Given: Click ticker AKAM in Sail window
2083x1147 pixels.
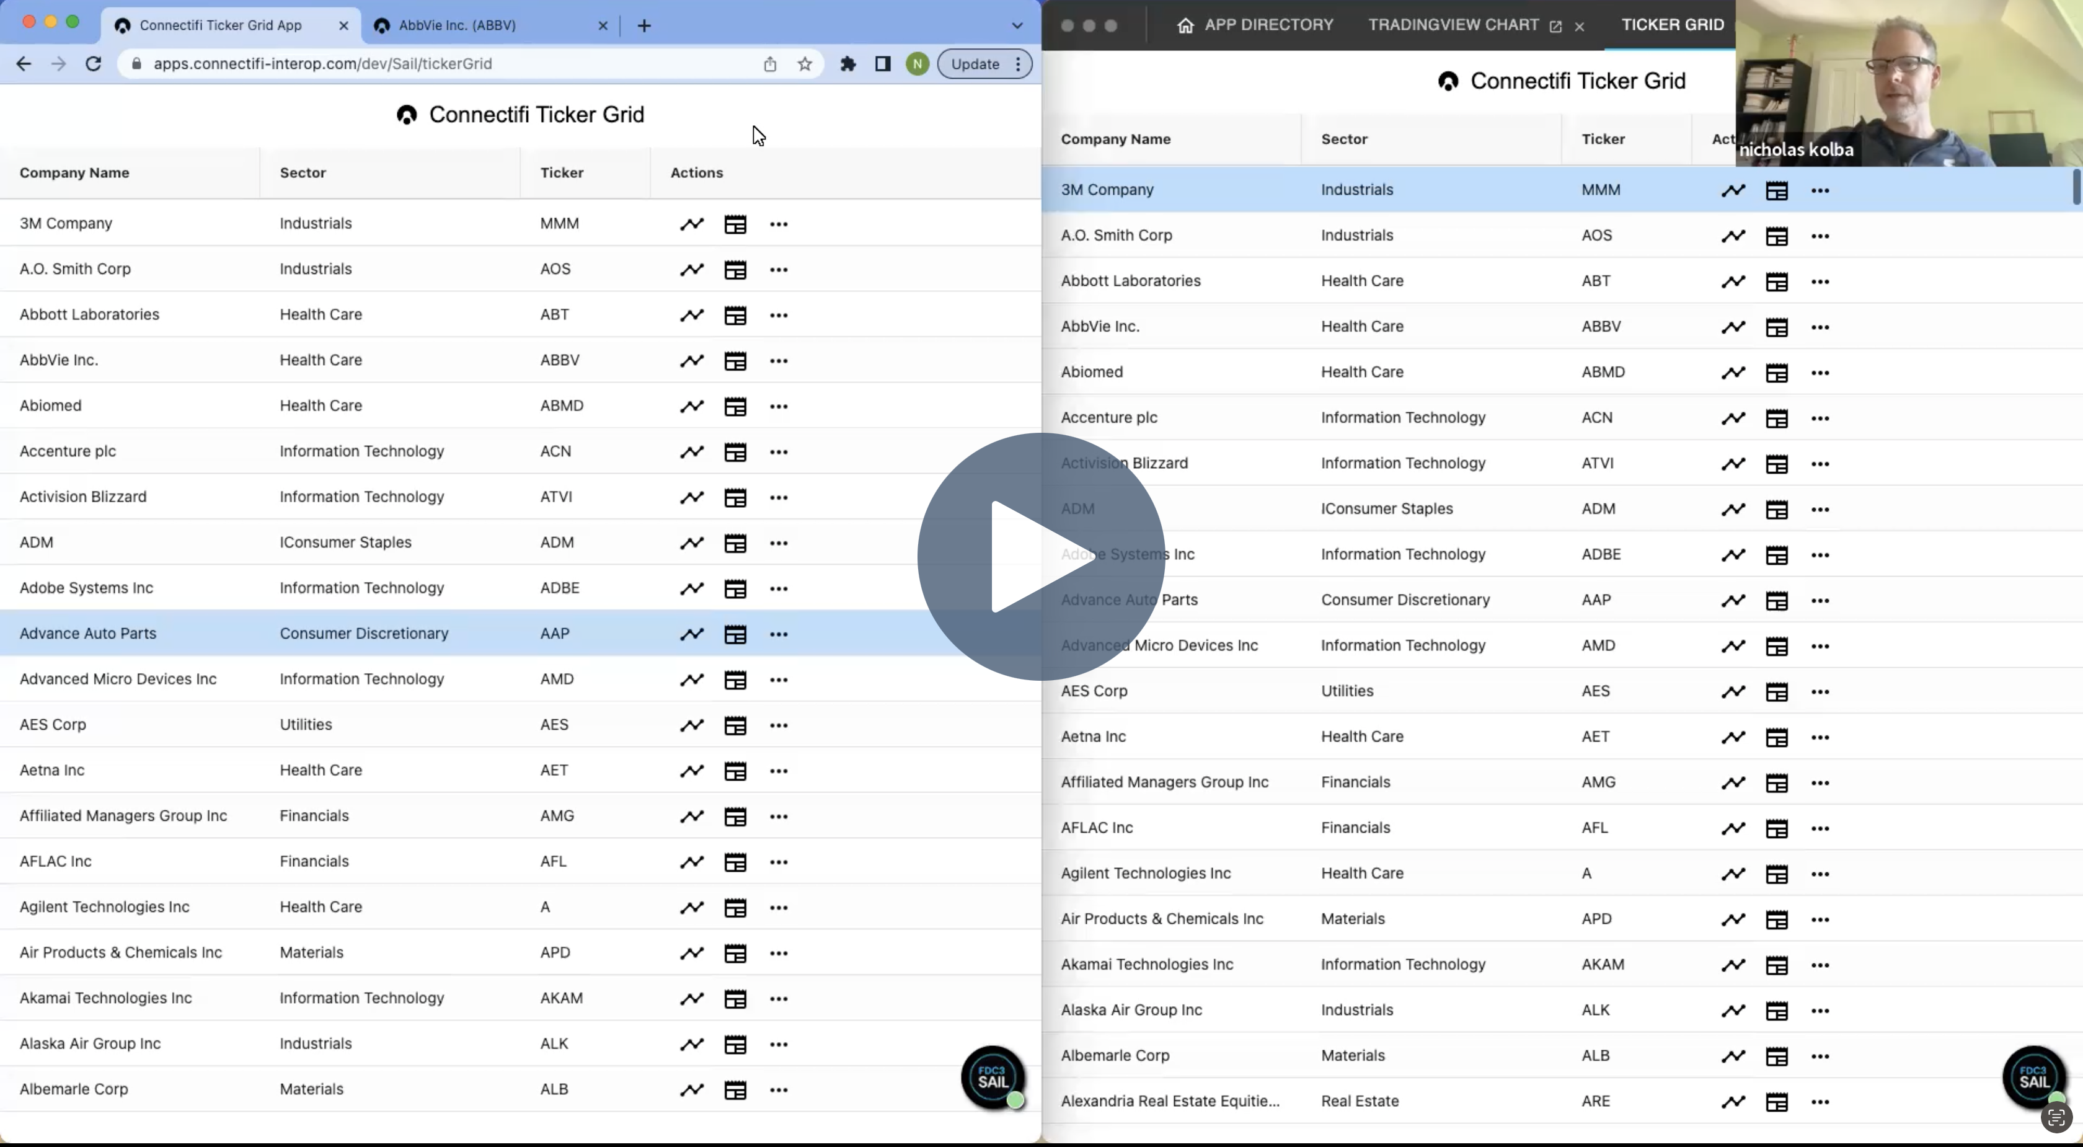Looking at the screenshot, I should point(1603,964).
